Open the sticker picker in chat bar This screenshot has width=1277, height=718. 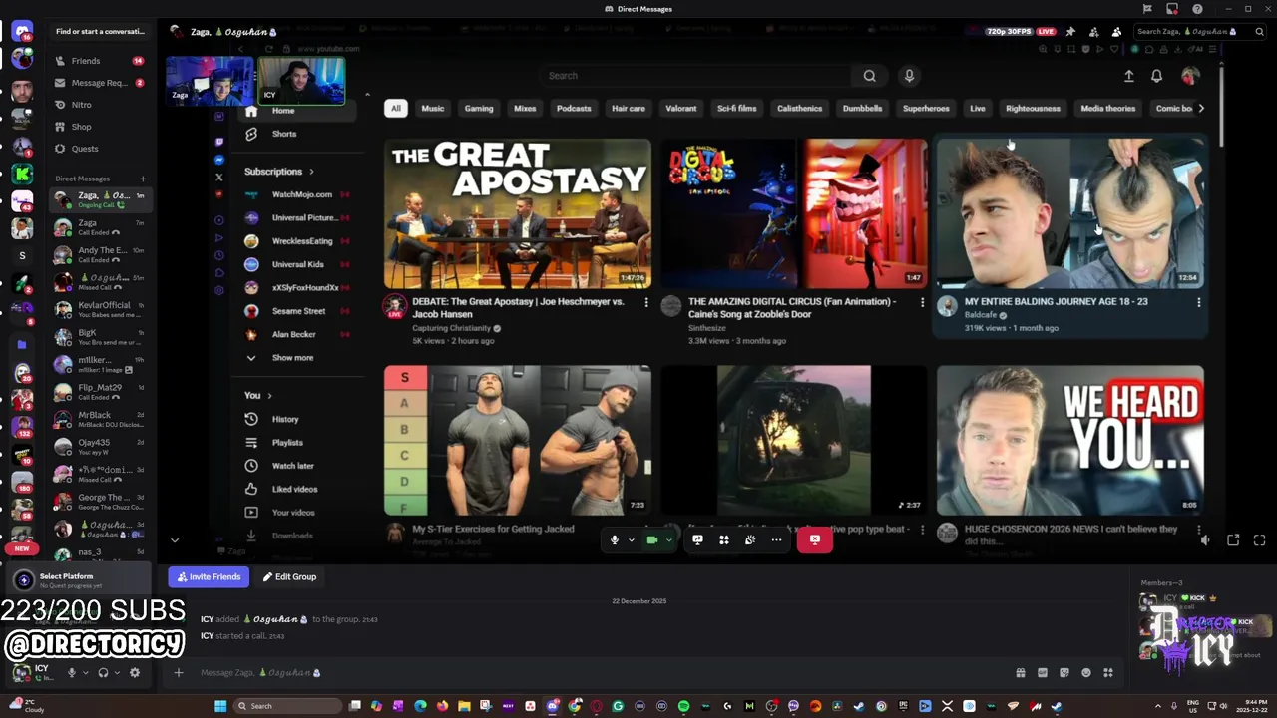click(x=1064, y=673)
